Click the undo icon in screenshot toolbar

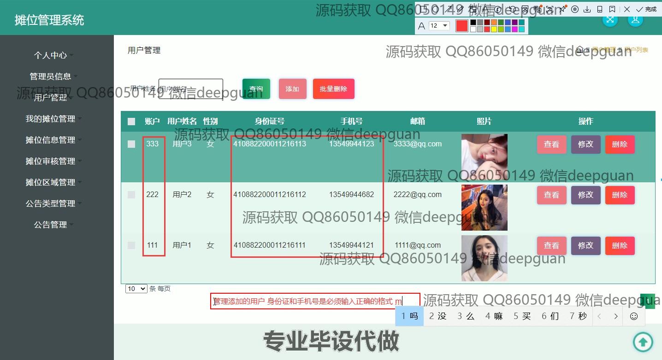point(512,9)
